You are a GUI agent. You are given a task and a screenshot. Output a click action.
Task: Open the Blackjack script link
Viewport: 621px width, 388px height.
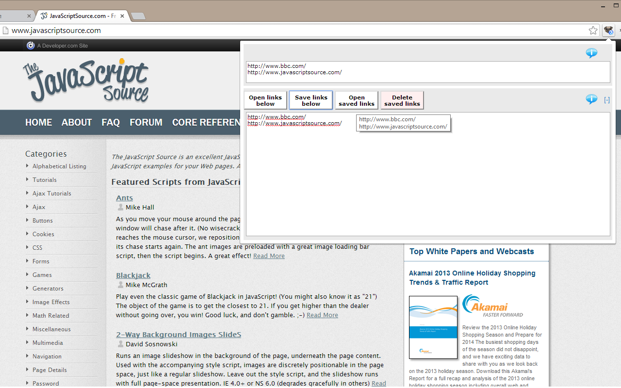click(x=133, y=275)
